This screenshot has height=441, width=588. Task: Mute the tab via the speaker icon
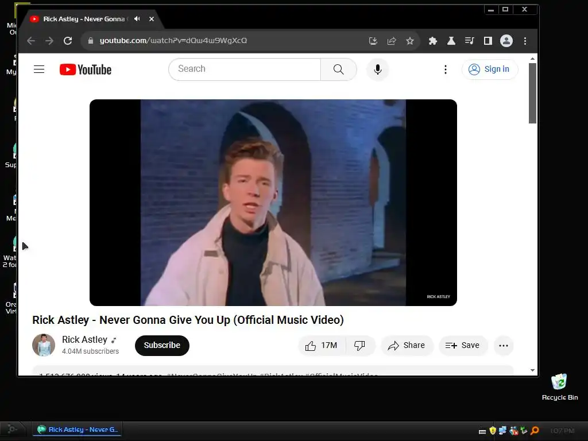click(x=137, y=19)
